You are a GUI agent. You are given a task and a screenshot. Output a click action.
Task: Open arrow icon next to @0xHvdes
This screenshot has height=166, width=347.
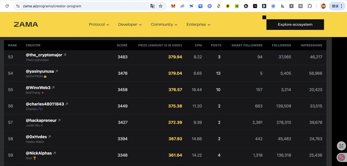[49, 137]
